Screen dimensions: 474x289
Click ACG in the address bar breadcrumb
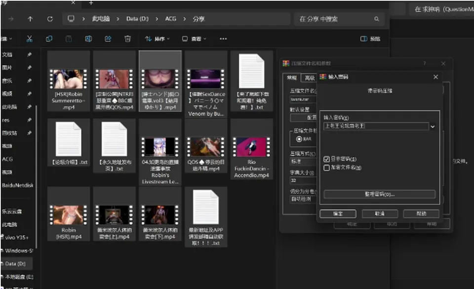(170, 19)
